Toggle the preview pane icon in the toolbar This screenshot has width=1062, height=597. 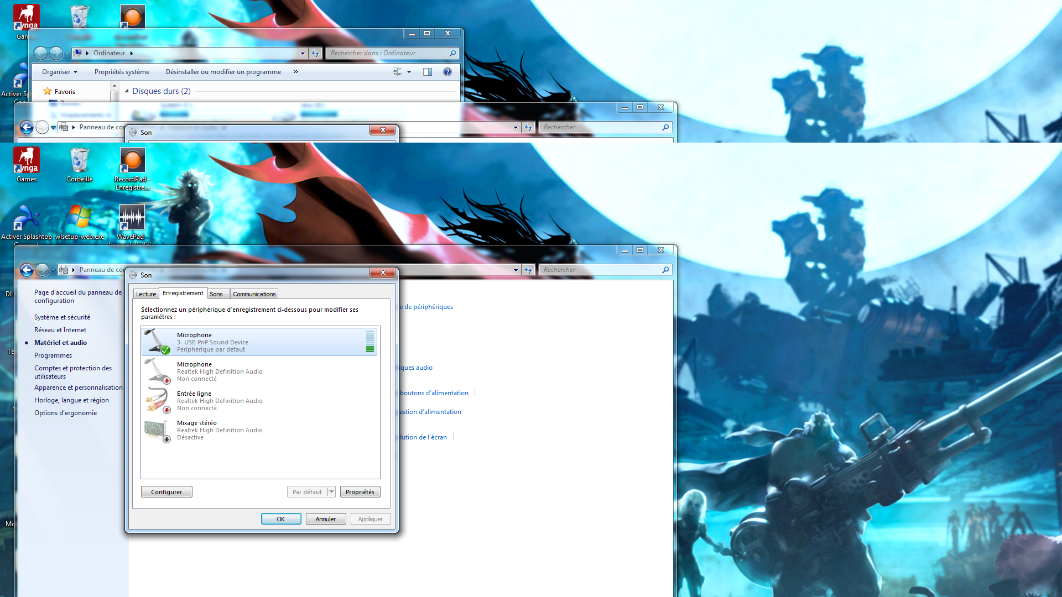[428, 72]
